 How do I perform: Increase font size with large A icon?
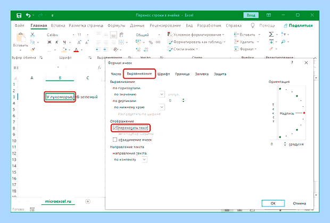pyautogui.click(x=79, y=42)
